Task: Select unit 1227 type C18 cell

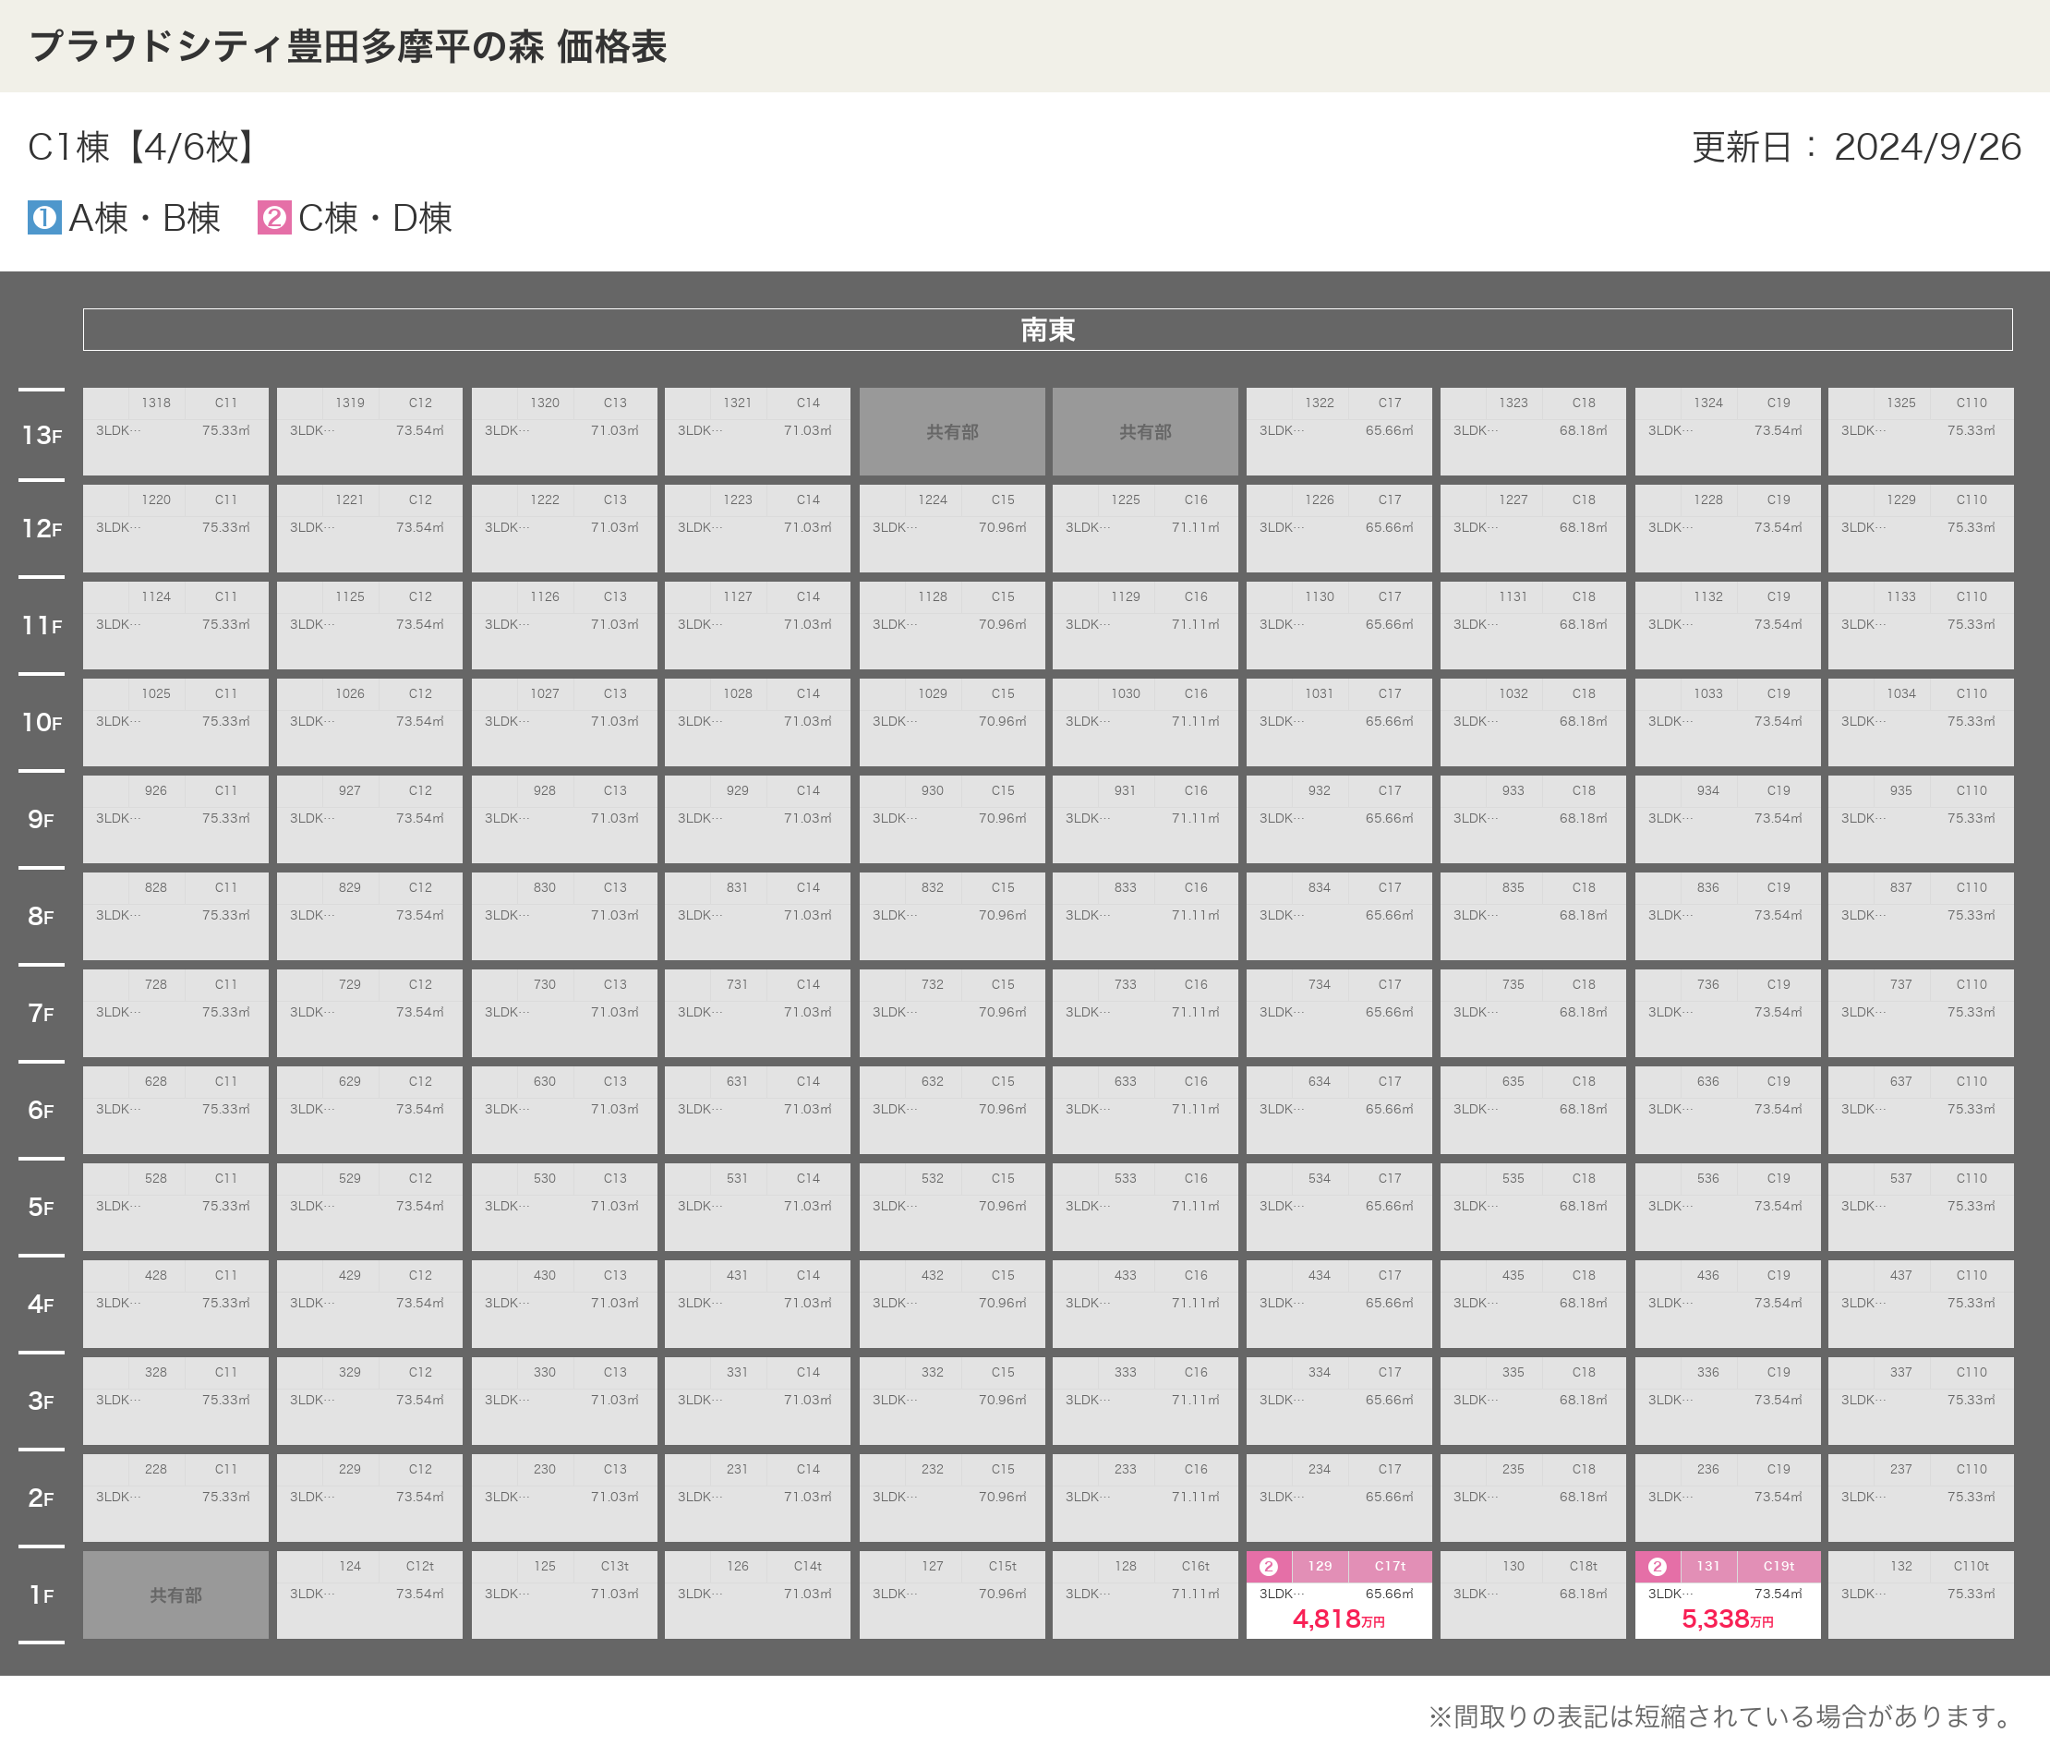Action: pyautogui.click(x=1533, y=528)
